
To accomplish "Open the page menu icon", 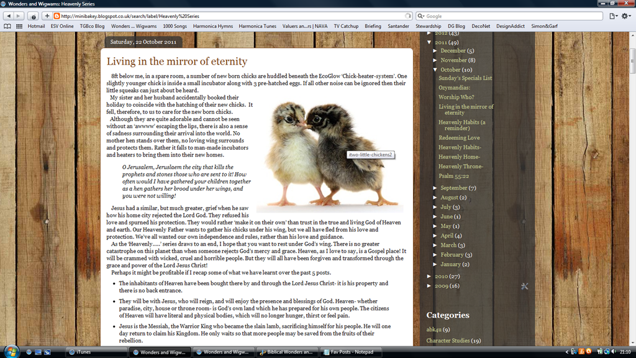I will 613,16.
